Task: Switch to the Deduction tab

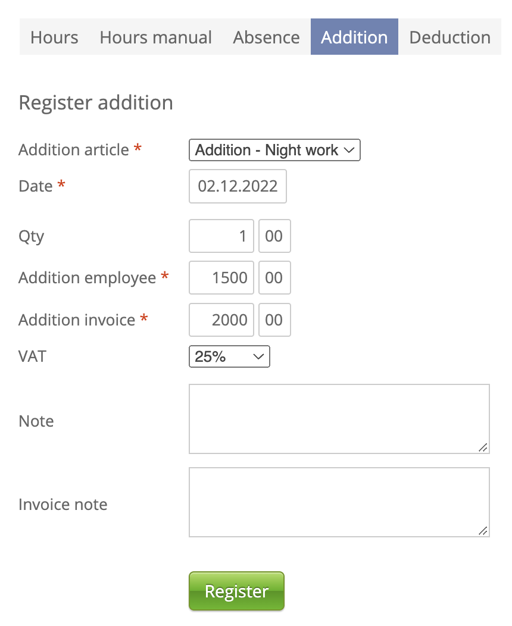Action: [x=449, y=37]
